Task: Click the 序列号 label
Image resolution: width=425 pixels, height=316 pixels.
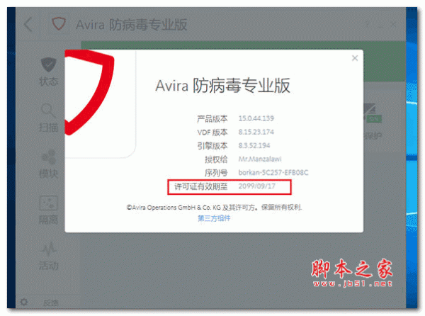Action: point(216,173)
